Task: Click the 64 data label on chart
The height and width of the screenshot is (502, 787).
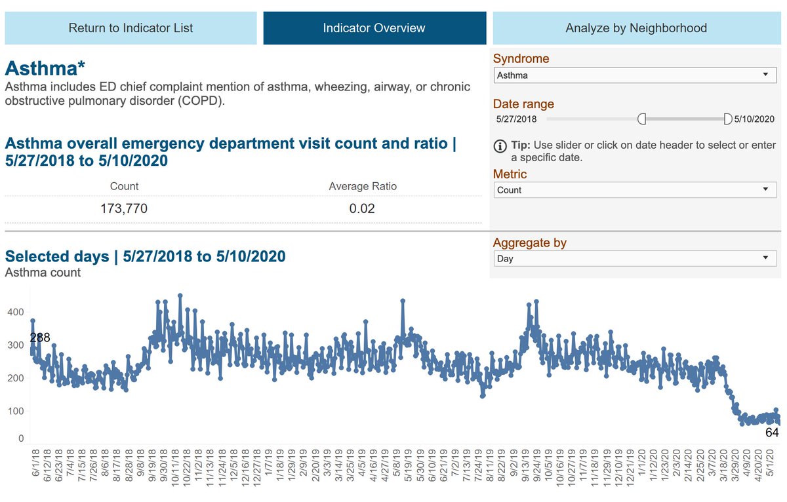Action: tap(772, 433)
